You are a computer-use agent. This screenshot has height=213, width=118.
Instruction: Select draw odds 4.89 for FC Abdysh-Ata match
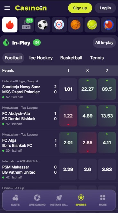pyautogui.click(x=88, y=116)
